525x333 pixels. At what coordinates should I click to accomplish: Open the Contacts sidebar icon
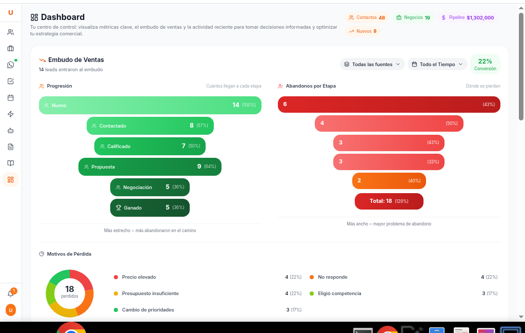pyautogui.click(x=11, y=32)
